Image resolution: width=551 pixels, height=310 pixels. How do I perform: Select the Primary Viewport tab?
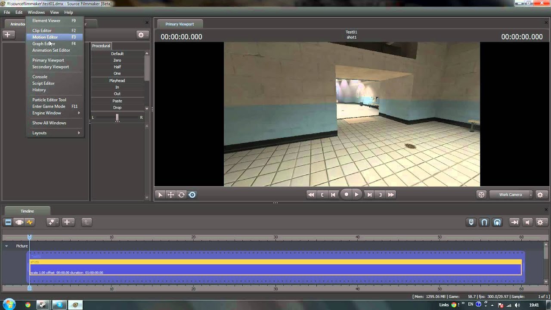tap(180, 24)
